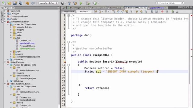Click the Redo arrow icon
This screenshot has width=193, height=108.
(33, 3)
